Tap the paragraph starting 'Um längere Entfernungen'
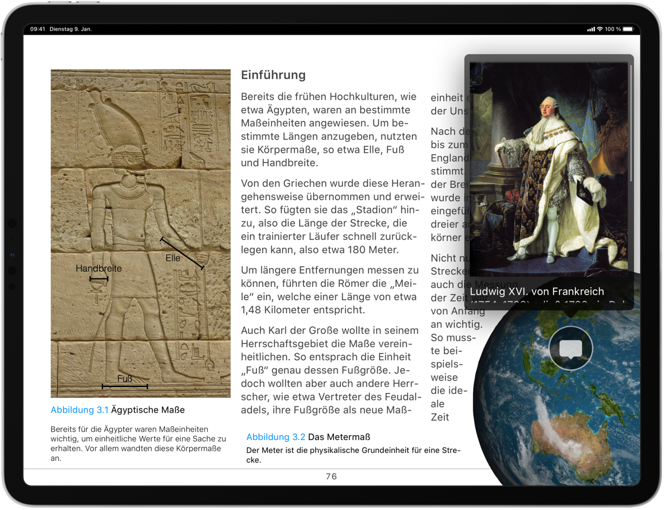This screenshot has width=664, height=510. 330,290
